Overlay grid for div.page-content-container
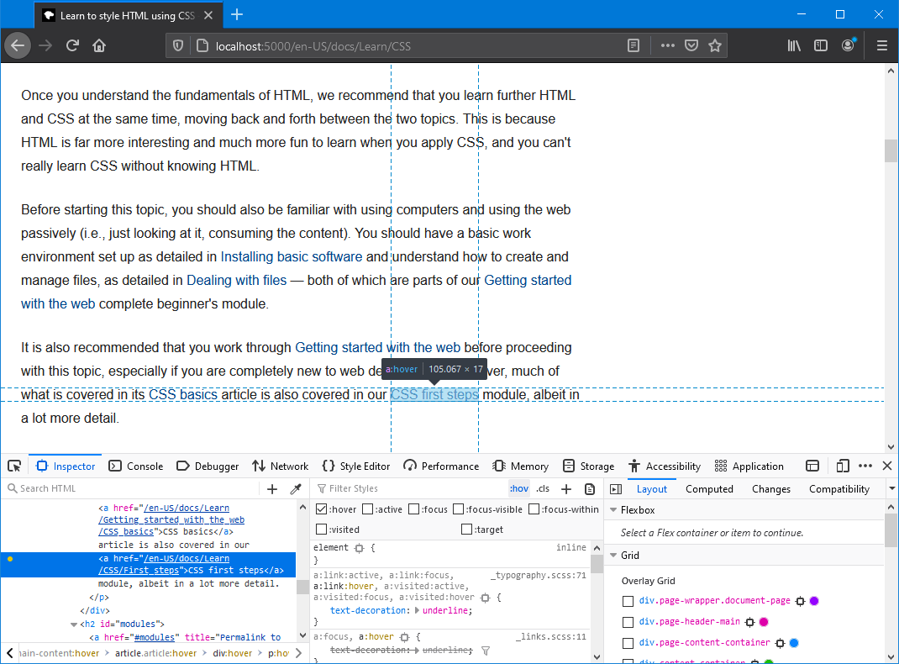 pyautogui.click(x=628, y=643)
